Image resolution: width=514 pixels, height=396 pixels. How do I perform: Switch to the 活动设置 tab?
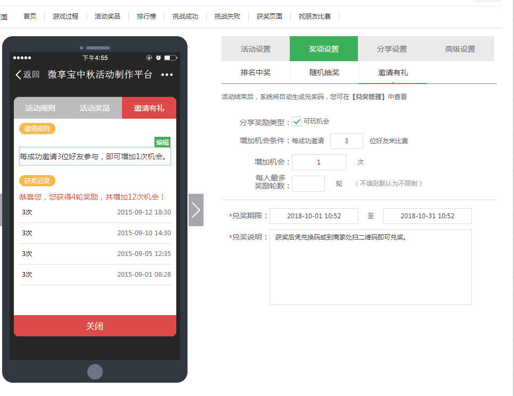256,49
